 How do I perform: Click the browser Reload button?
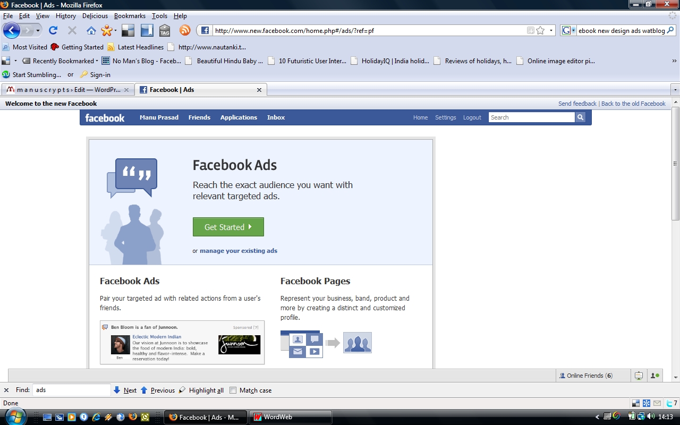coord(53,30)
